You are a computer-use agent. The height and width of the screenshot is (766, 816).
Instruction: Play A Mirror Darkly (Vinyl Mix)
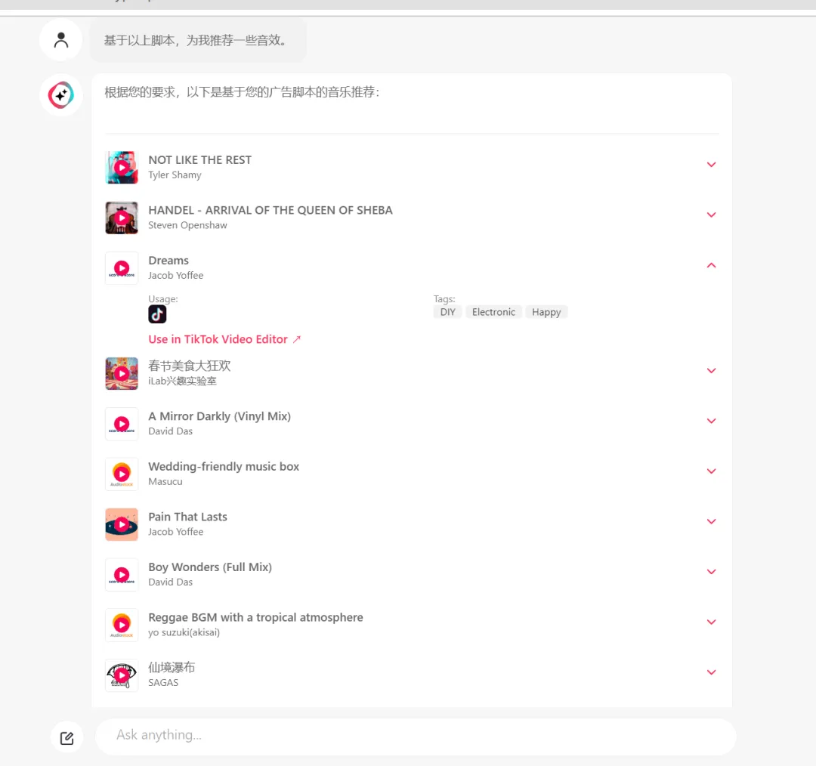pyautogui.click(x=122, y=424)
